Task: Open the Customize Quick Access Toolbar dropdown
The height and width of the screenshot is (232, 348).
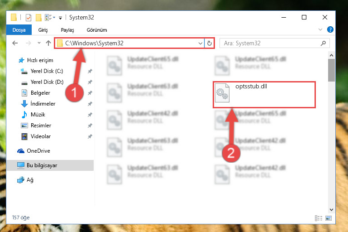Action: 60,18
